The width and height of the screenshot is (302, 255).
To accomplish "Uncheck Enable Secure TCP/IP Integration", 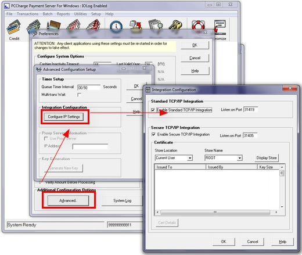I will tap(153, 134).
